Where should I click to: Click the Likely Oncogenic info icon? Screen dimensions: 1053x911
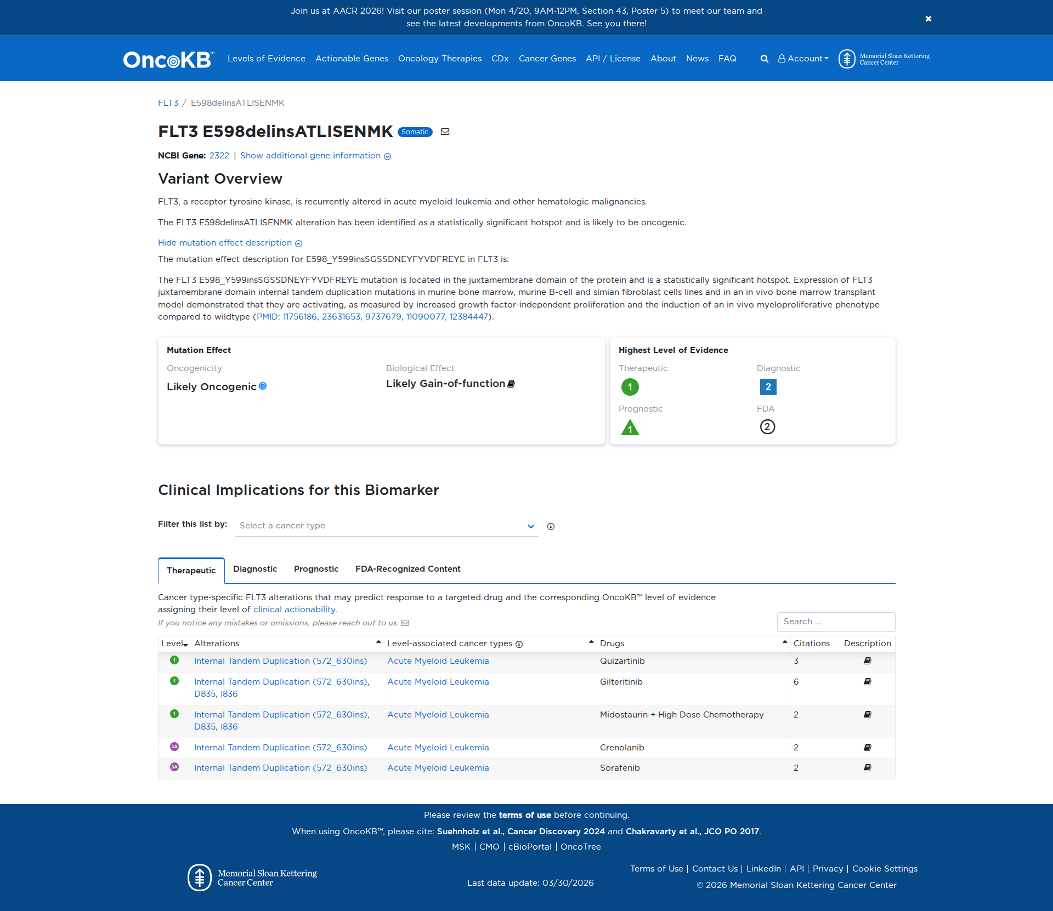tap(263, 386)
